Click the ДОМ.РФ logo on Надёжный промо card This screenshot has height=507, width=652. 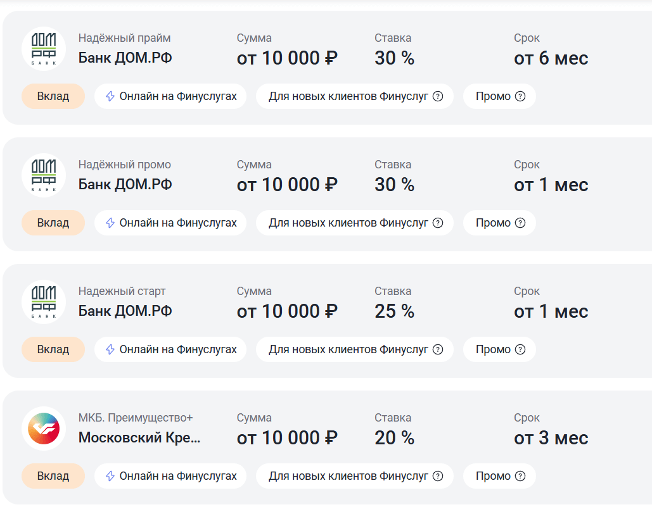[x=44, y=175]
